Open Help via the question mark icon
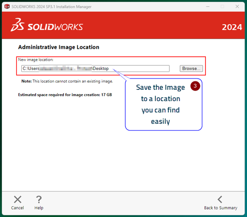The image size is (247, 217). [x=39, y=200]
